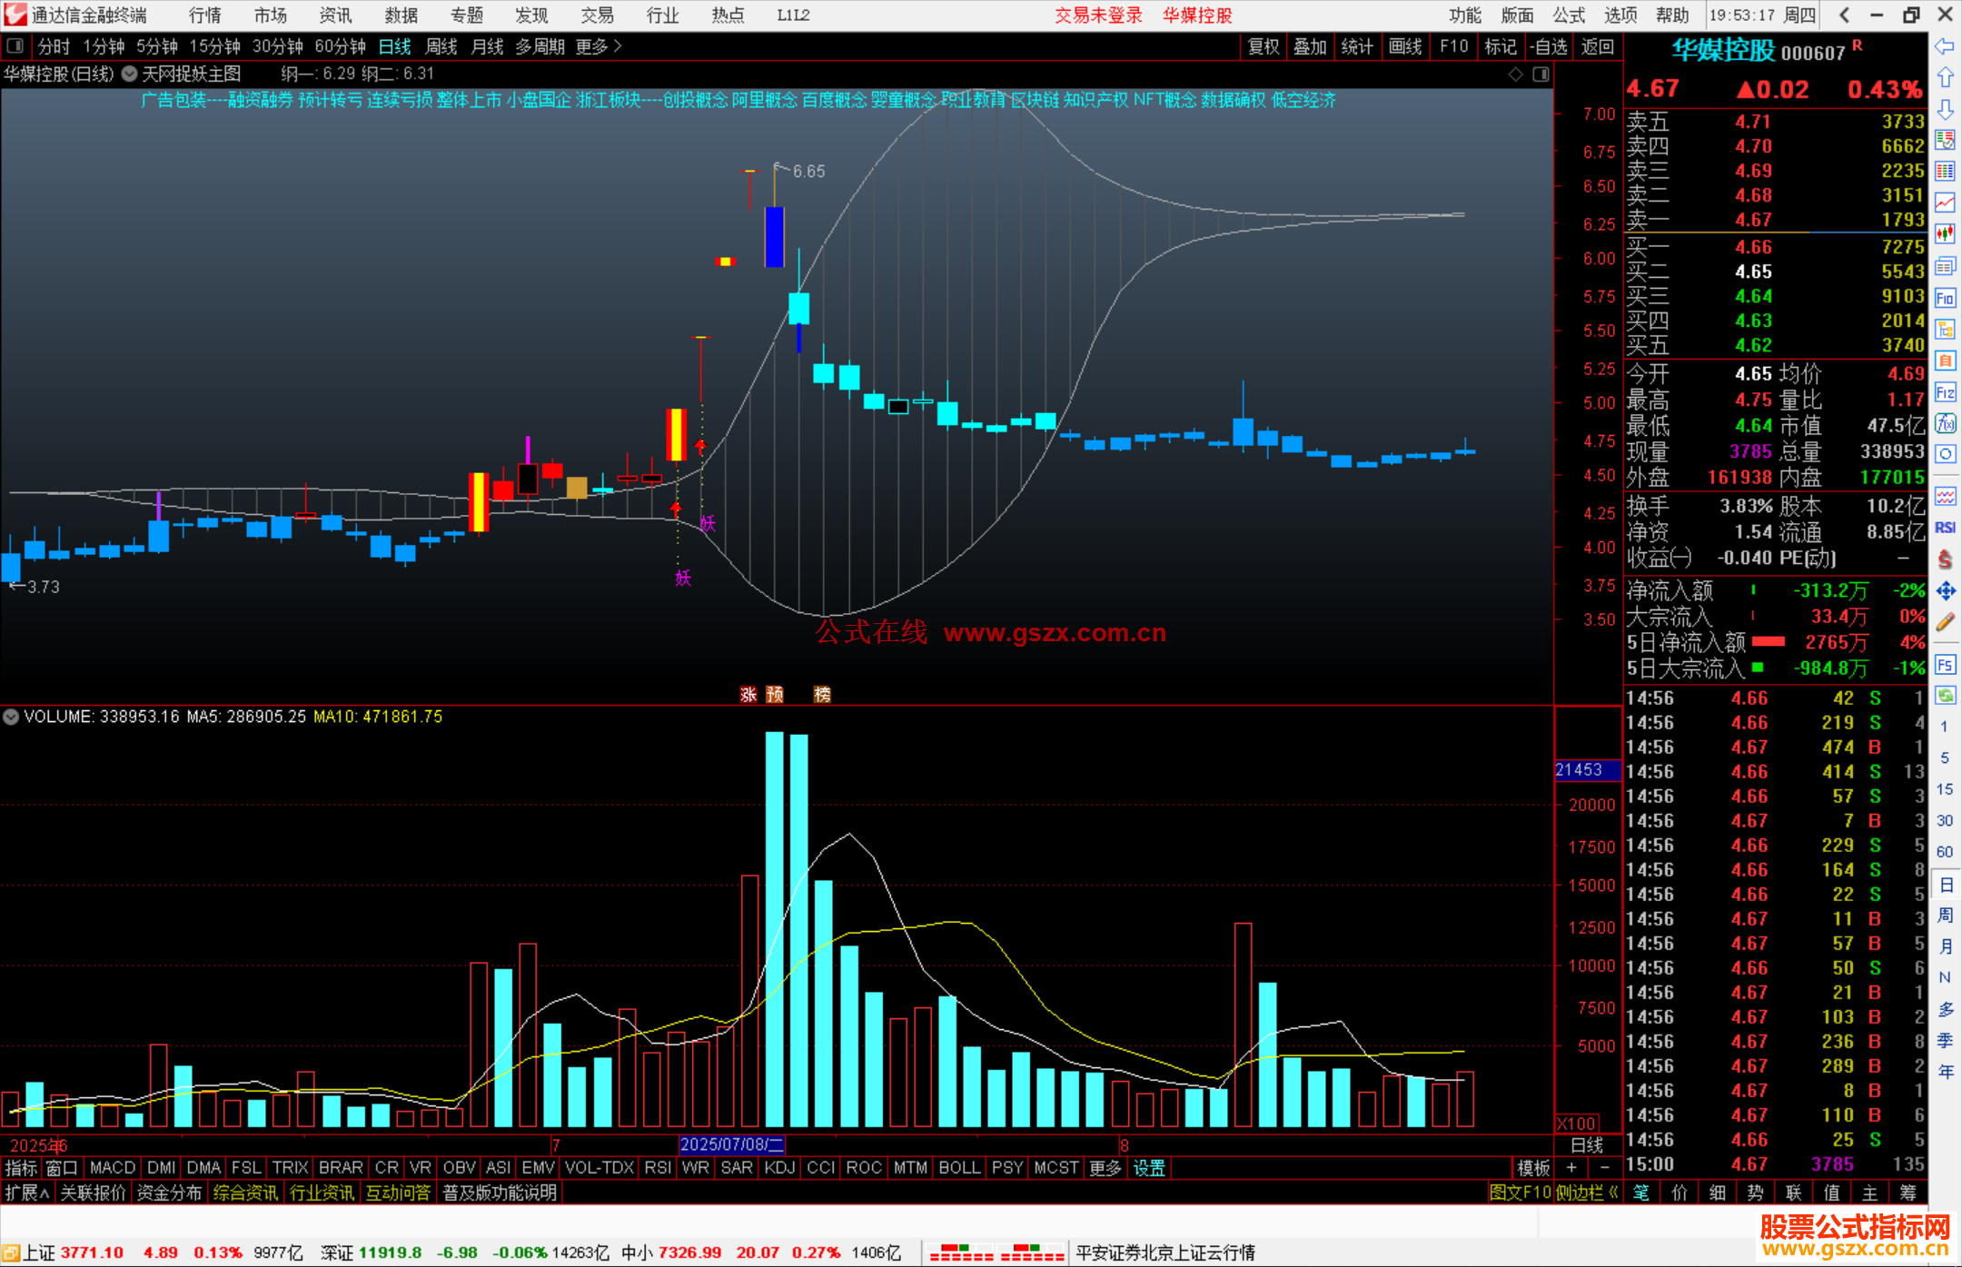Click the orange document icon in sidebar
This screenshot has width=1962, height=1267.
pyautogui.click(x=1945, y=361)
